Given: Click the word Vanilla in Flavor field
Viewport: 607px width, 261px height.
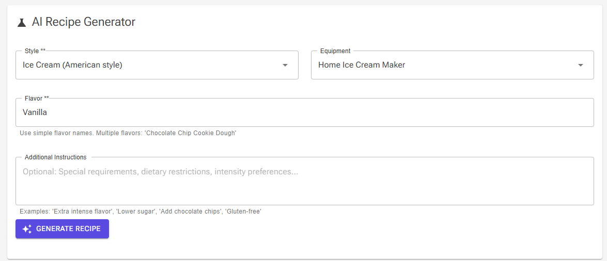Looking at the screenshot, I should point(35,112).
